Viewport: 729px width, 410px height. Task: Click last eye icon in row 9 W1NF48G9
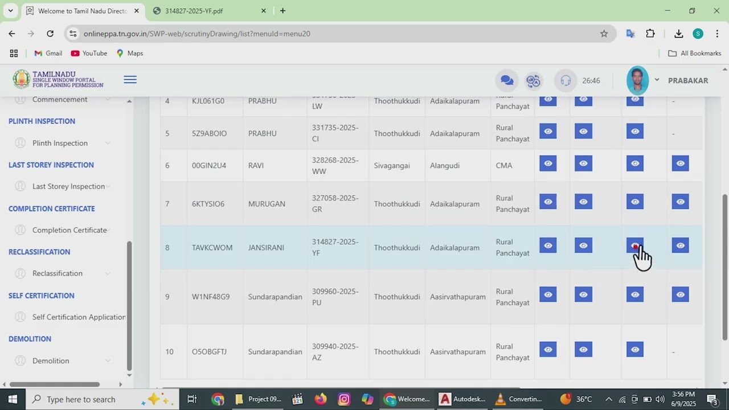tap(680, 294)
